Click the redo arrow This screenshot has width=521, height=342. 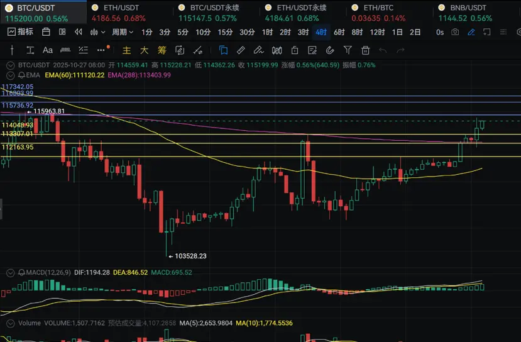click(401, 50)
